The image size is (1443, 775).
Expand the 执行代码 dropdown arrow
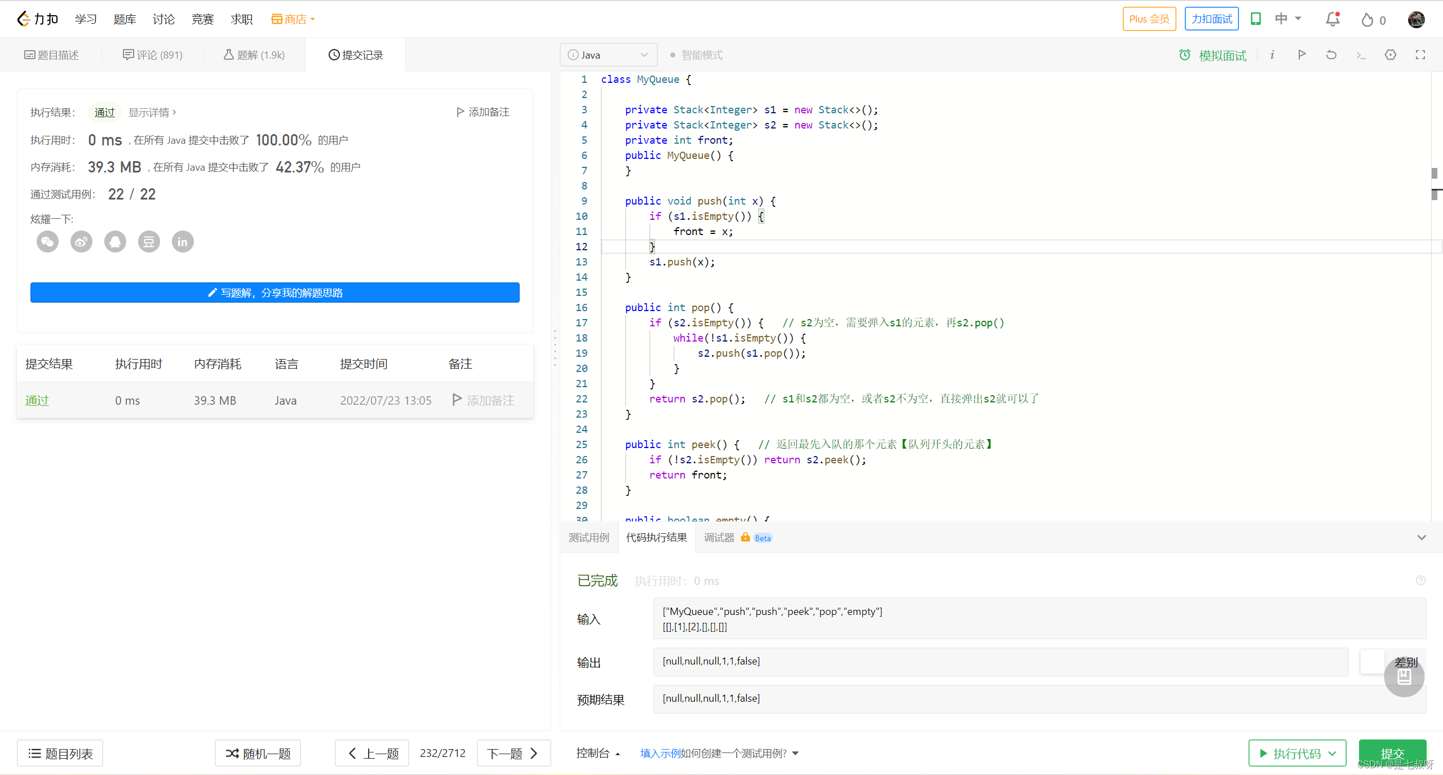(1333, 753)
